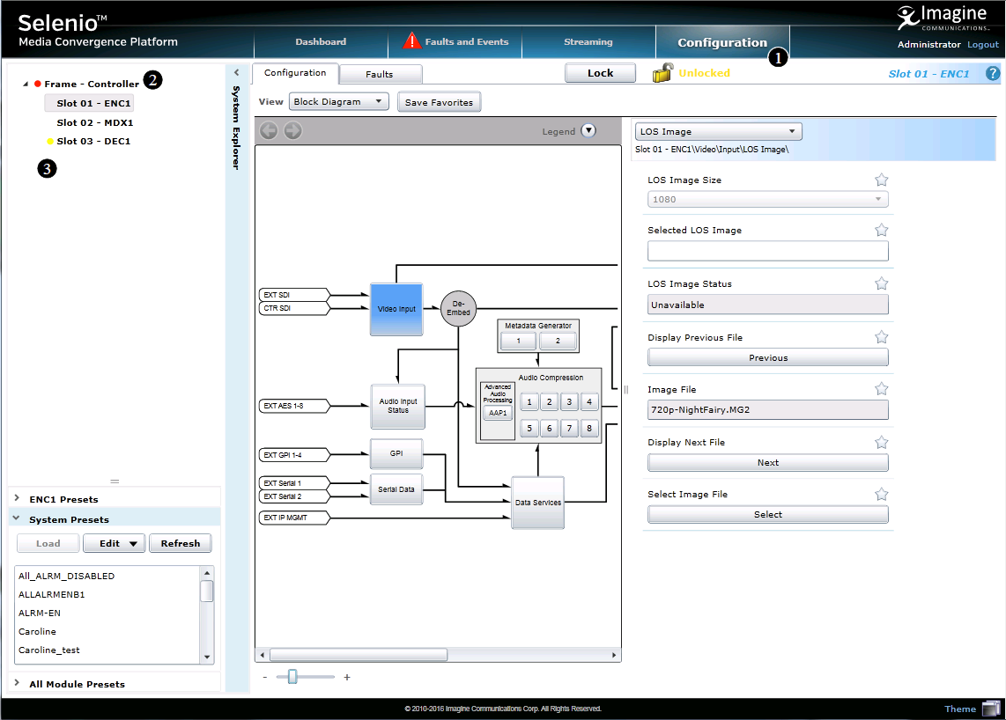Select the All_ALRM_DISABLED preset
Image resolution: width=1006 pixels, height=720 pixels.
(67, 576)
